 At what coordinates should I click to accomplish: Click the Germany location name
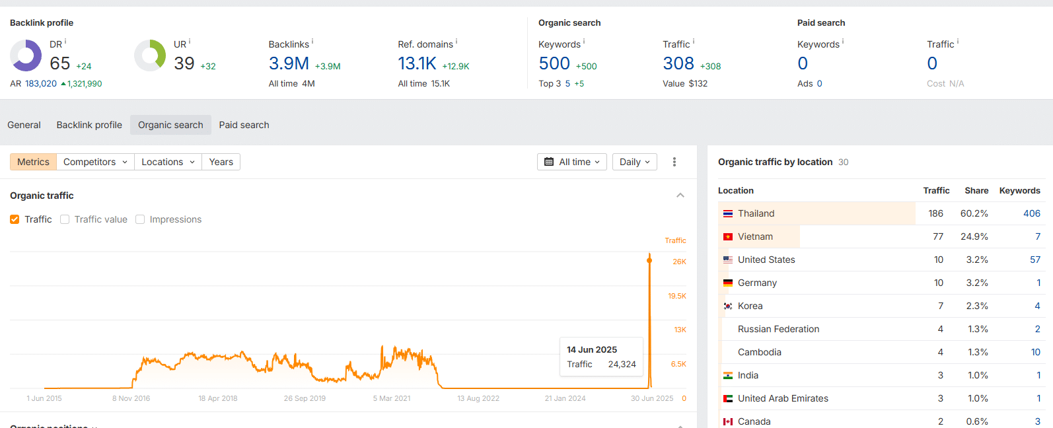click(757, 283)
